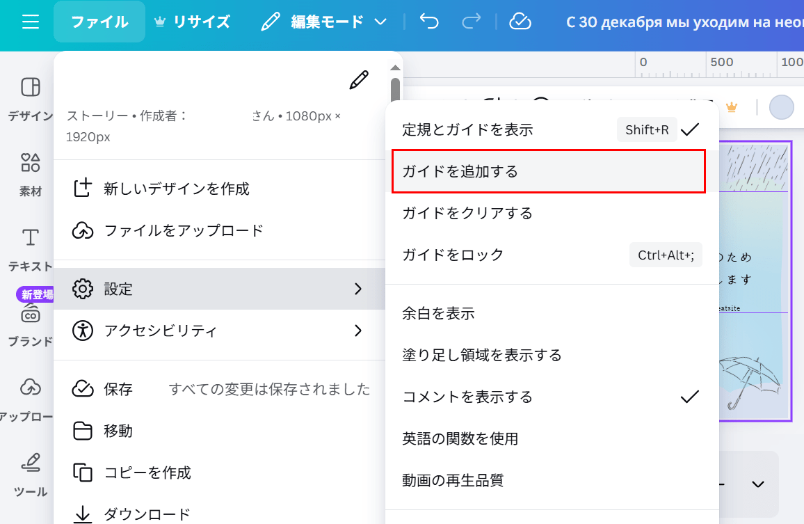Toggle 塗り足し領域を表示する

[552, 355]
